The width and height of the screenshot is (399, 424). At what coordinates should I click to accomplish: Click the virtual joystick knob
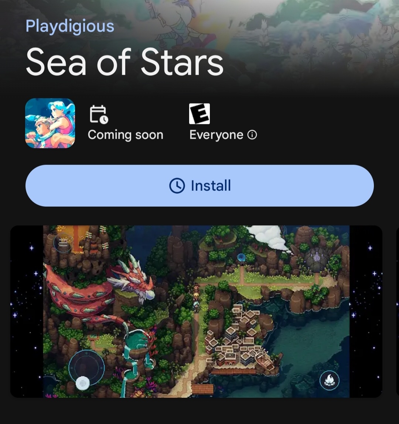83,383
